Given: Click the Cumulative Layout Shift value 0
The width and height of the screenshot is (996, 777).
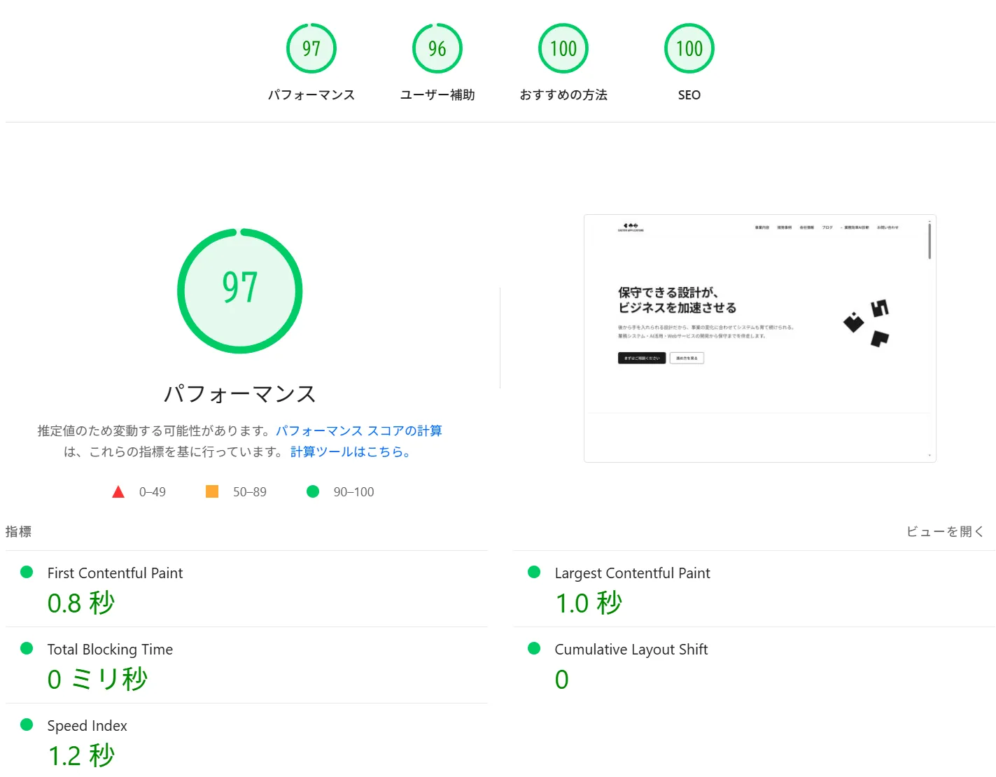Looking at the screenshot, I should [x=561, y=679].
